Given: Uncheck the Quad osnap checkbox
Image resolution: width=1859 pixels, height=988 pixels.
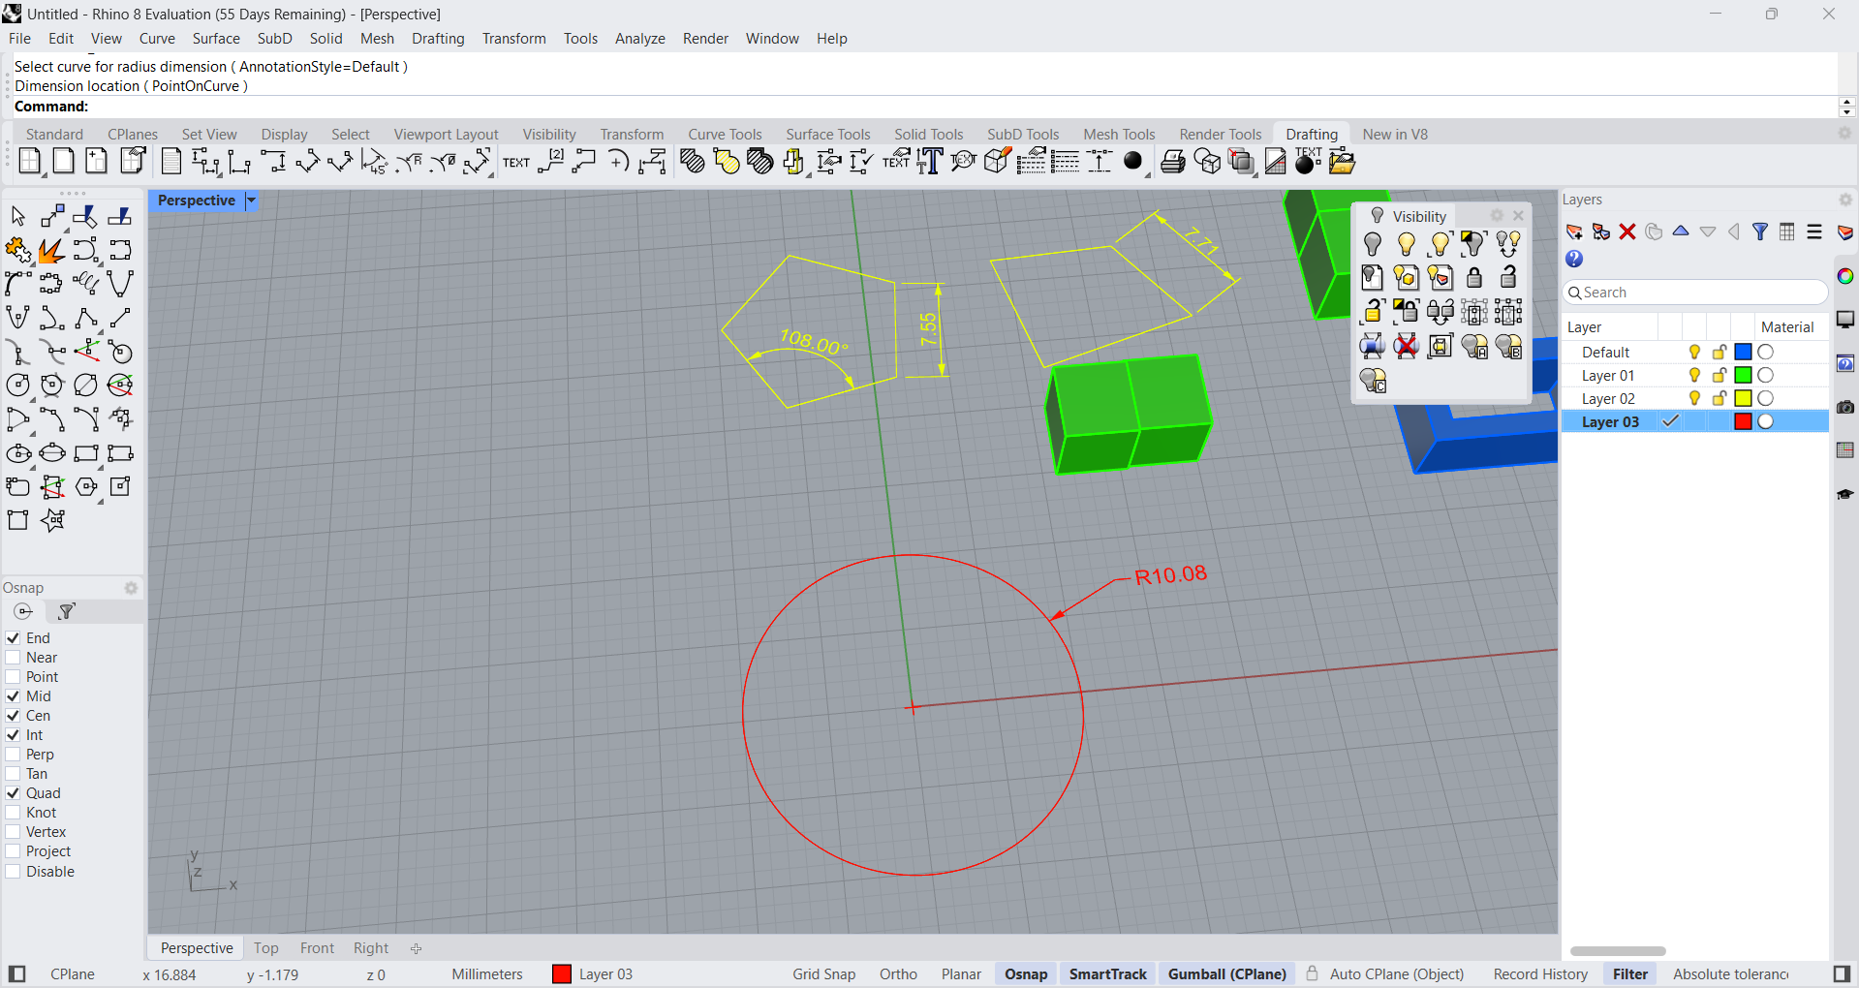Looking at the screenshot, I should [14, 793].
